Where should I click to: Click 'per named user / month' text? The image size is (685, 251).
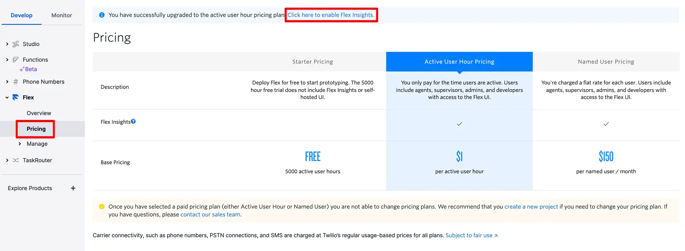point(606,171)
